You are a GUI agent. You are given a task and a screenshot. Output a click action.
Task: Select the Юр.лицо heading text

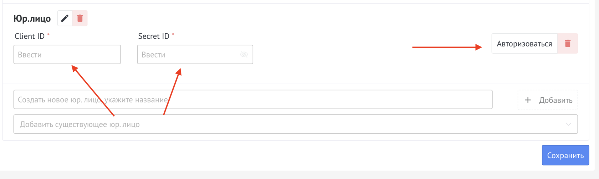pos(32,18)
